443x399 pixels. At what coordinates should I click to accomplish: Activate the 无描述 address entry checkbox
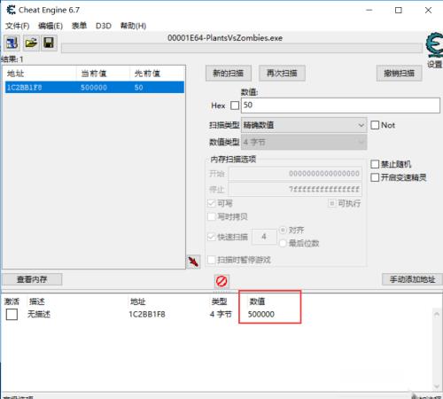pos(12,315)
